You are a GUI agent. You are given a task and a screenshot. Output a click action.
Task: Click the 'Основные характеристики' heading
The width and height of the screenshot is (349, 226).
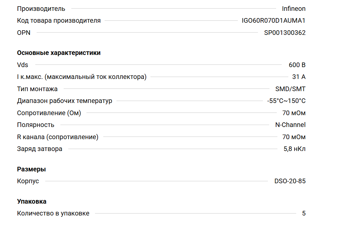click(x=59, y=53)
